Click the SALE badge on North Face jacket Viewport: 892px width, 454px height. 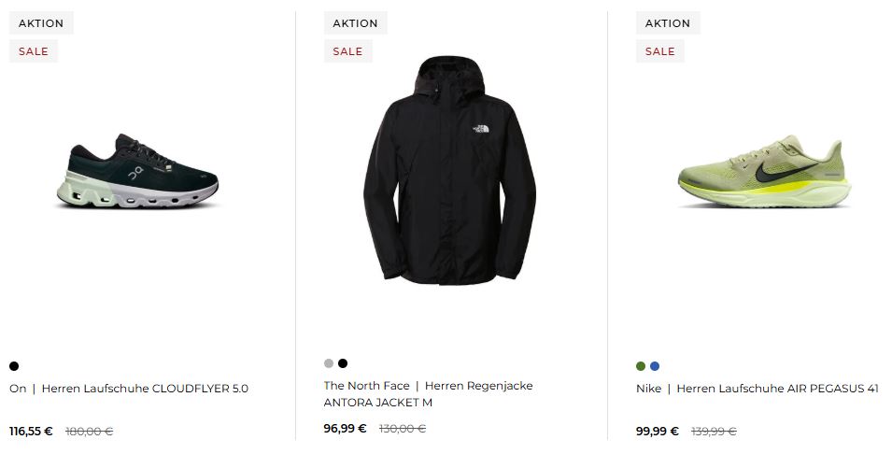347,51
